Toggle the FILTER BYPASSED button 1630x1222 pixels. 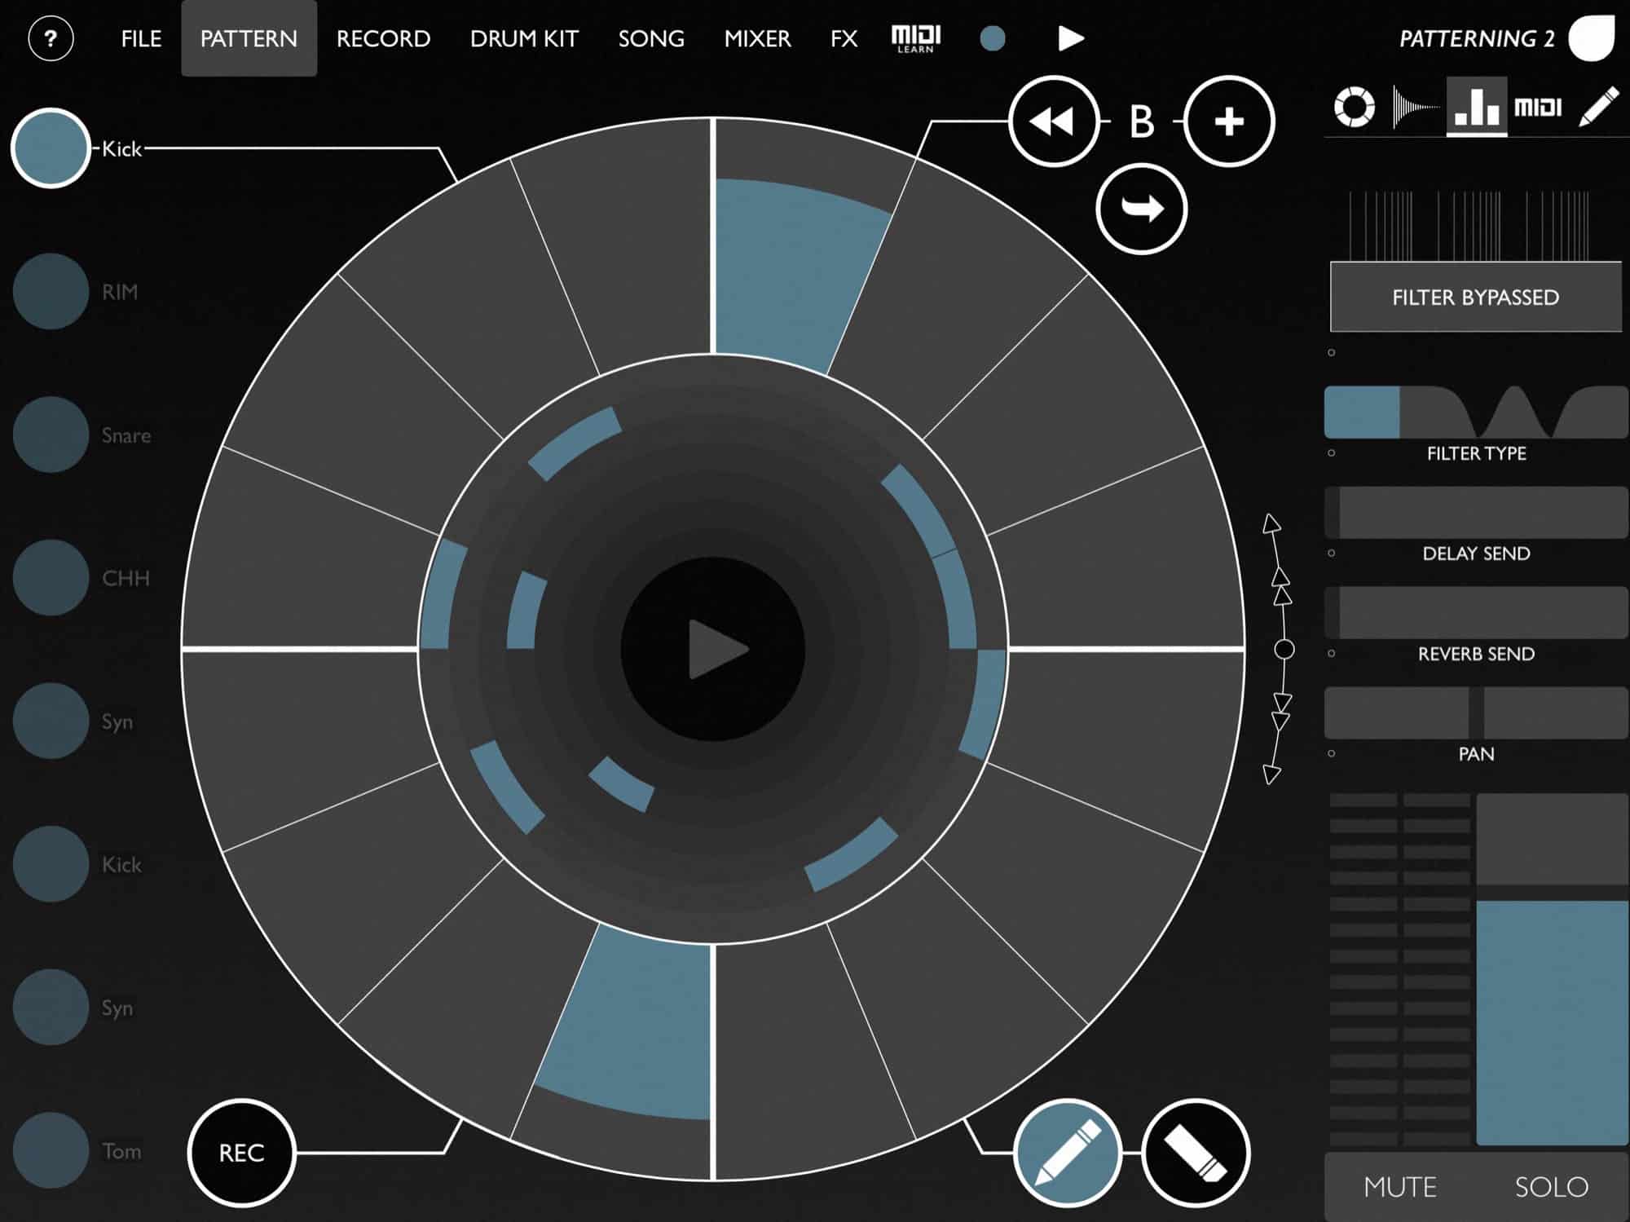1475,297
